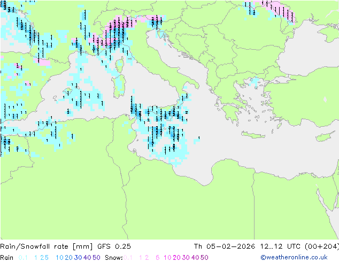Select the 30 value in Snow legend
This screenshot has width=339, height=262.
click(186, 258)
